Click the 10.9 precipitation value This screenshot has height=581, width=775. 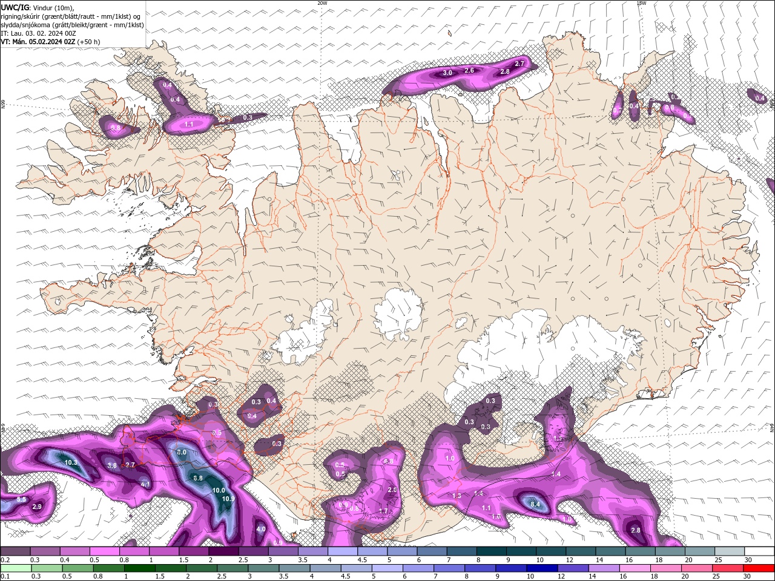tap(228, 499)
